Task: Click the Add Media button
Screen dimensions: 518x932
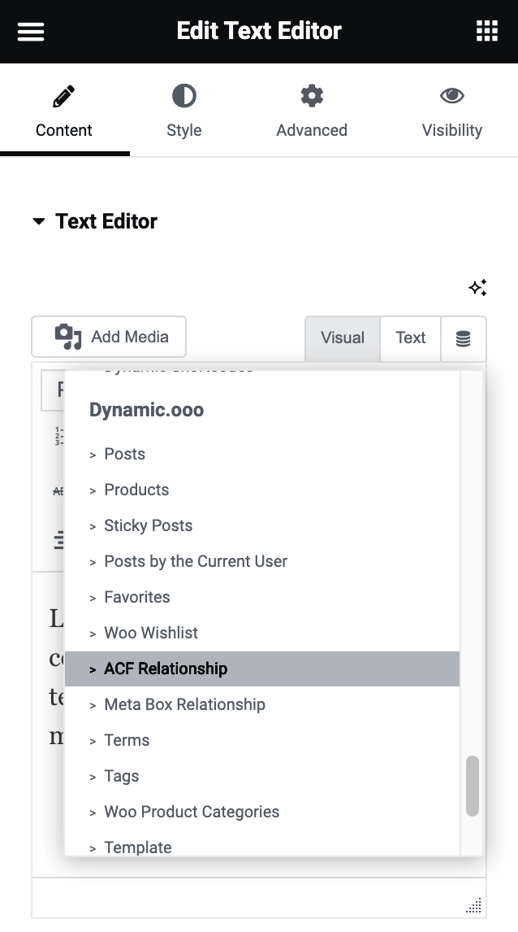Action: point(108,337)
